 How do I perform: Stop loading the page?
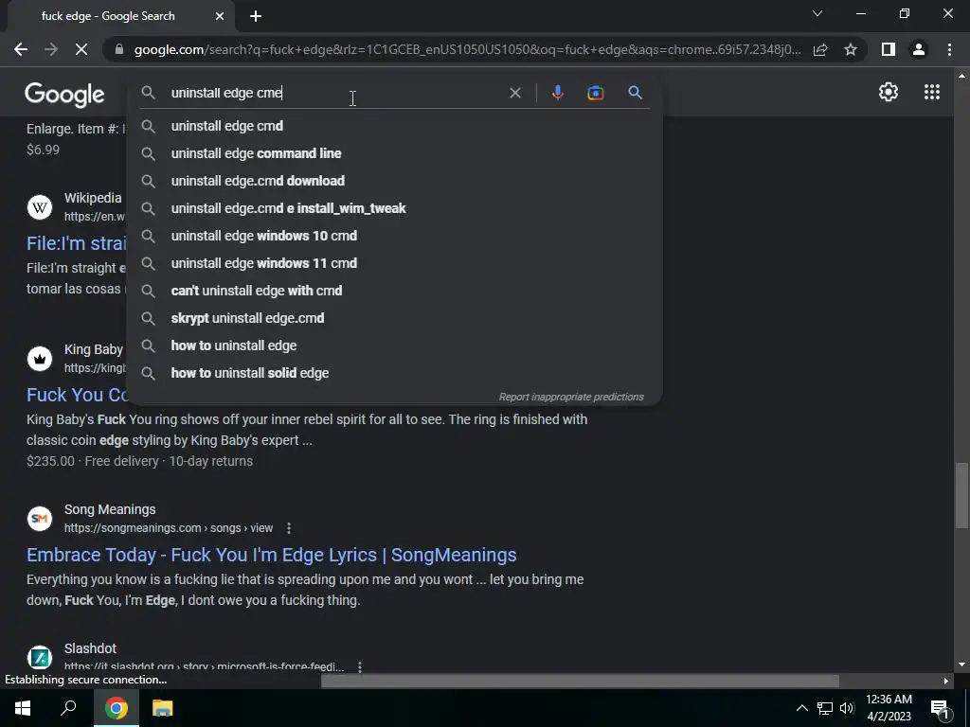(81, 49)
